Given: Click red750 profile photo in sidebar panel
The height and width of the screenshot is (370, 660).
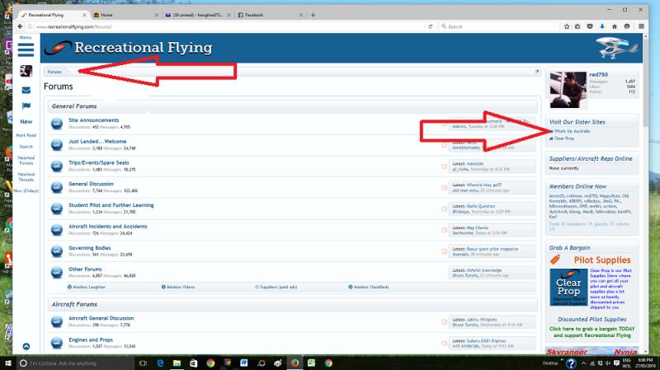Looking at the screenshot, I should pyautogui.click(x=568, y=90).
